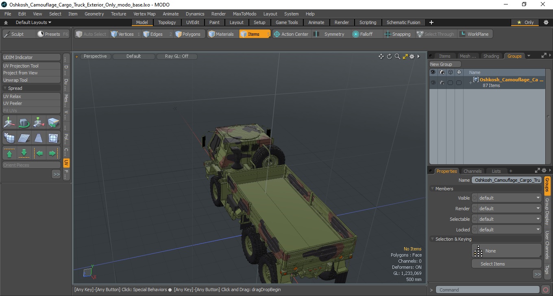Image resolution: width=553 pixels, height=296 pixels.
Task: Toggle Auto Select mode
Action: [91, 34]
